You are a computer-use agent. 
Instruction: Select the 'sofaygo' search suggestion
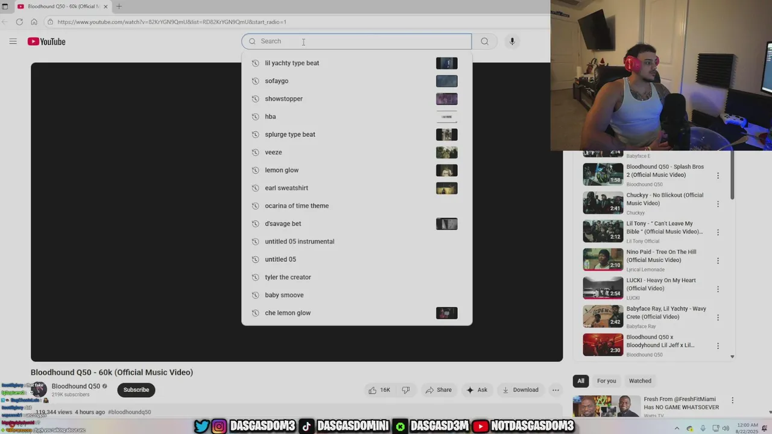pos(356,81)
